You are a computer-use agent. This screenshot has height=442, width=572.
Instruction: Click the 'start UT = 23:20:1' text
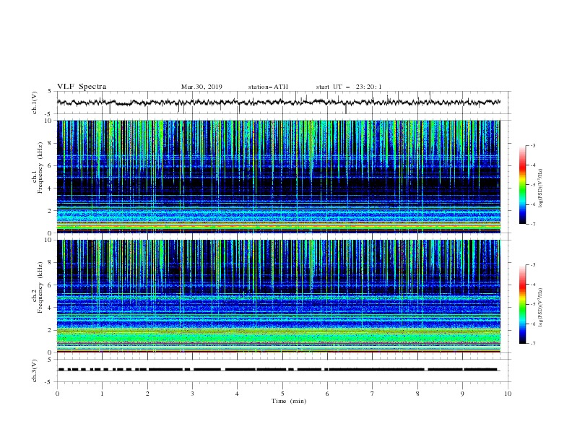(x=349, y=87)
